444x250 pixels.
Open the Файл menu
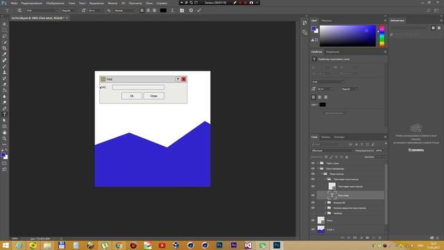[x=14, y=3]
